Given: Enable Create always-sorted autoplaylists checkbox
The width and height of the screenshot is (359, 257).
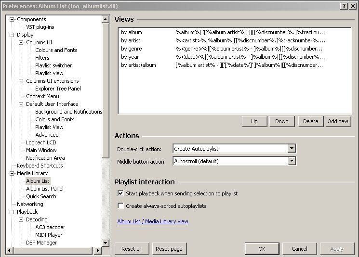Looking at the screenshot, I should tap(120, 206).
